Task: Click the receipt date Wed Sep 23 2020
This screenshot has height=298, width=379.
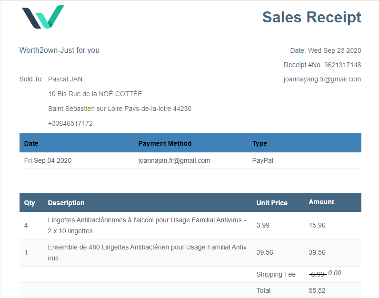Action: click(334, 50)
